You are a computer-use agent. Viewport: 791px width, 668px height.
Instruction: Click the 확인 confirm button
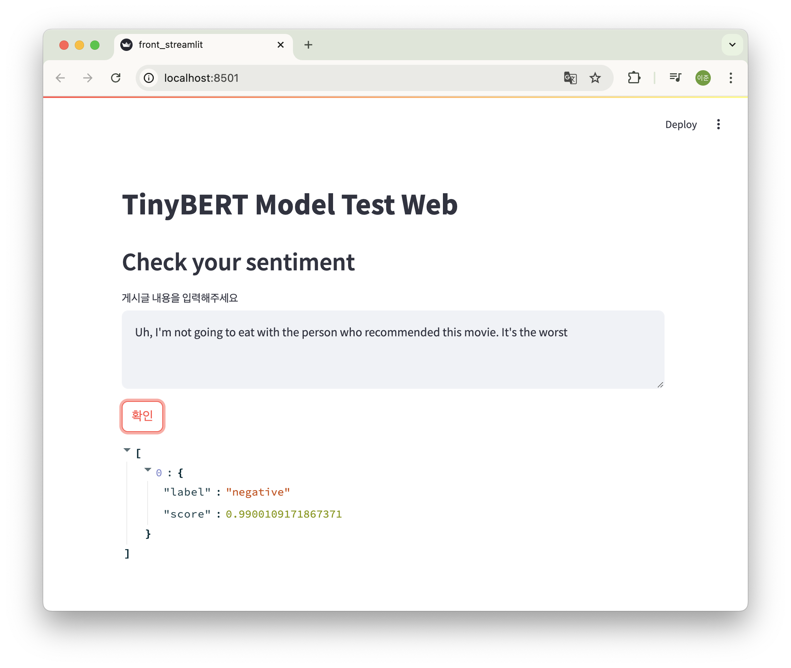pos(142,416)
